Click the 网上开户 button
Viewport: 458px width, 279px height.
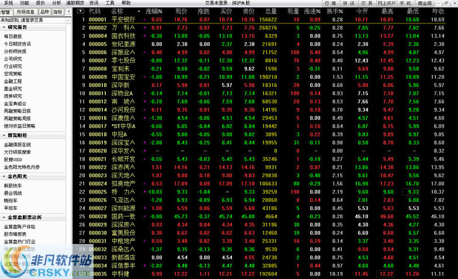click(x=387, y=4)
